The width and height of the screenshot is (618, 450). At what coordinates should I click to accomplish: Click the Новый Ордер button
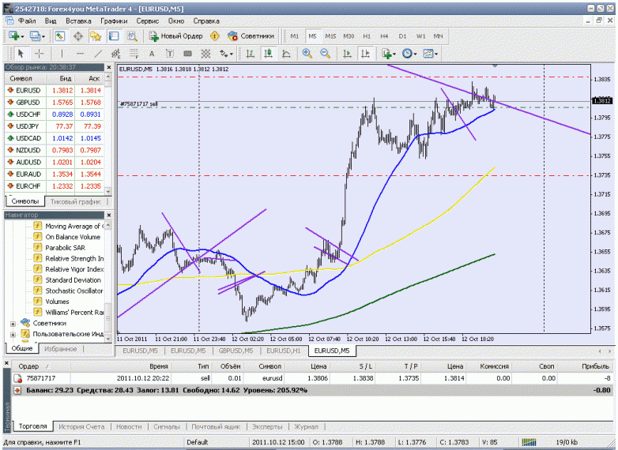click(x=175, y=36)
